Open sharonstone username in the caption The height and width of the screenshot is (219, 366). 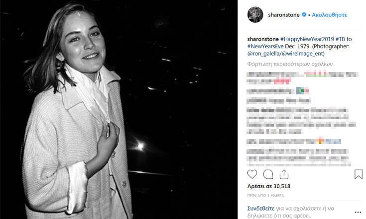tap(263, 39)
